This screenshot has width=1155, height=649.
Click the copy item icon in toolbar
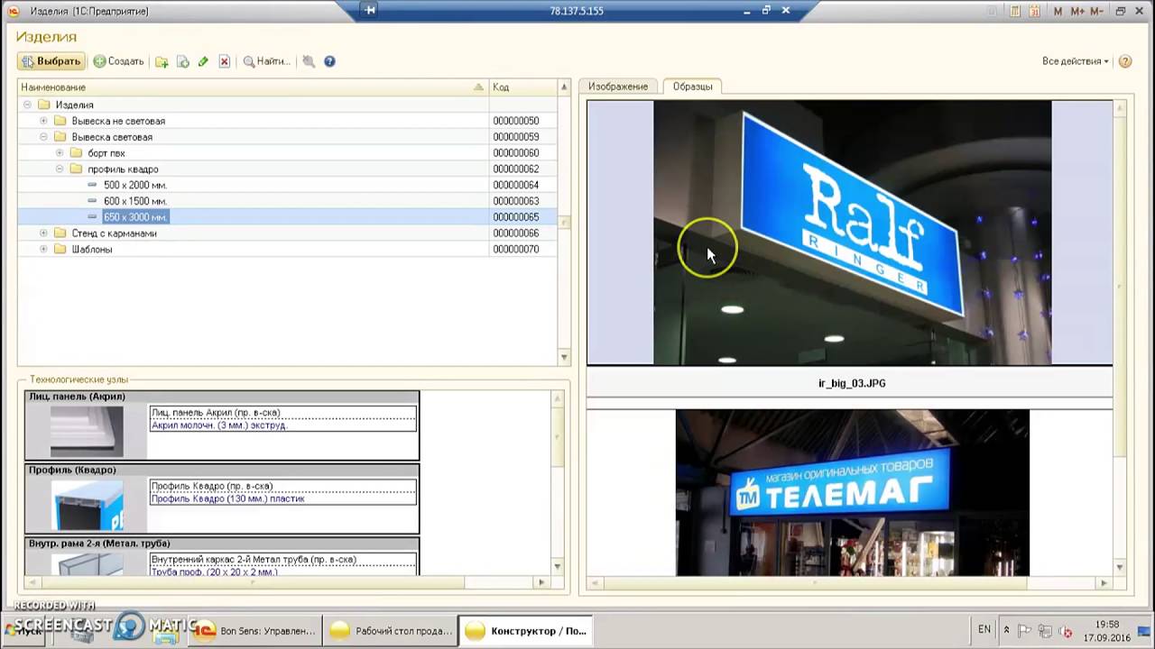(x=182, y=61)
